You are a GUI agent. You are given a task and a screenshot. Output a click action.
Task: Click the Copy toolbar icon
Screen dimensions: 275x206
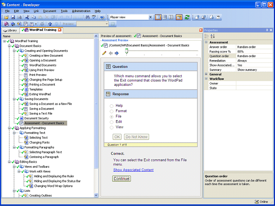pyautogui.click(x=34, y=17)
